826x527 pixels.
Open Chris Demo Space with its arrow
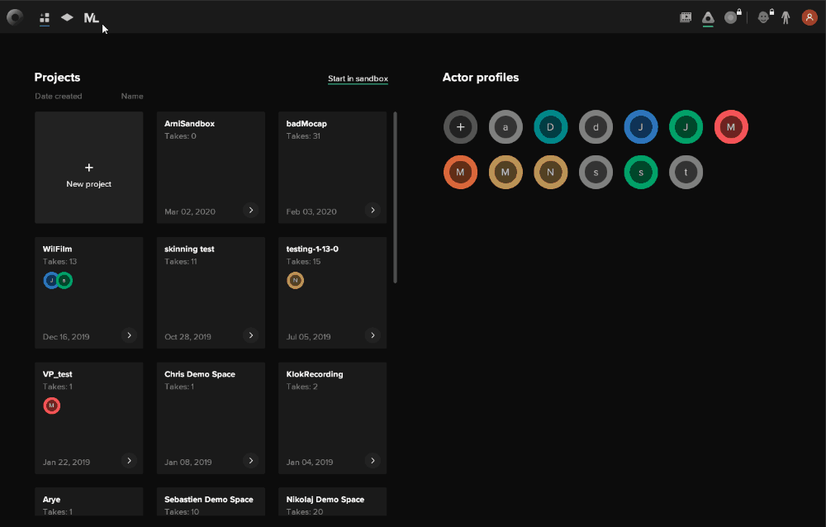(x=251, y=461)
